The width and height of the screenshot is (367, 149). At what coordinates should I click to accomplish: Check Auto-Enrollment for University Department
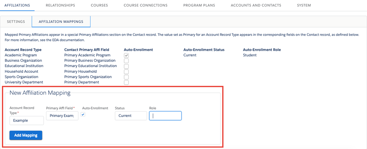coord(126,82)
